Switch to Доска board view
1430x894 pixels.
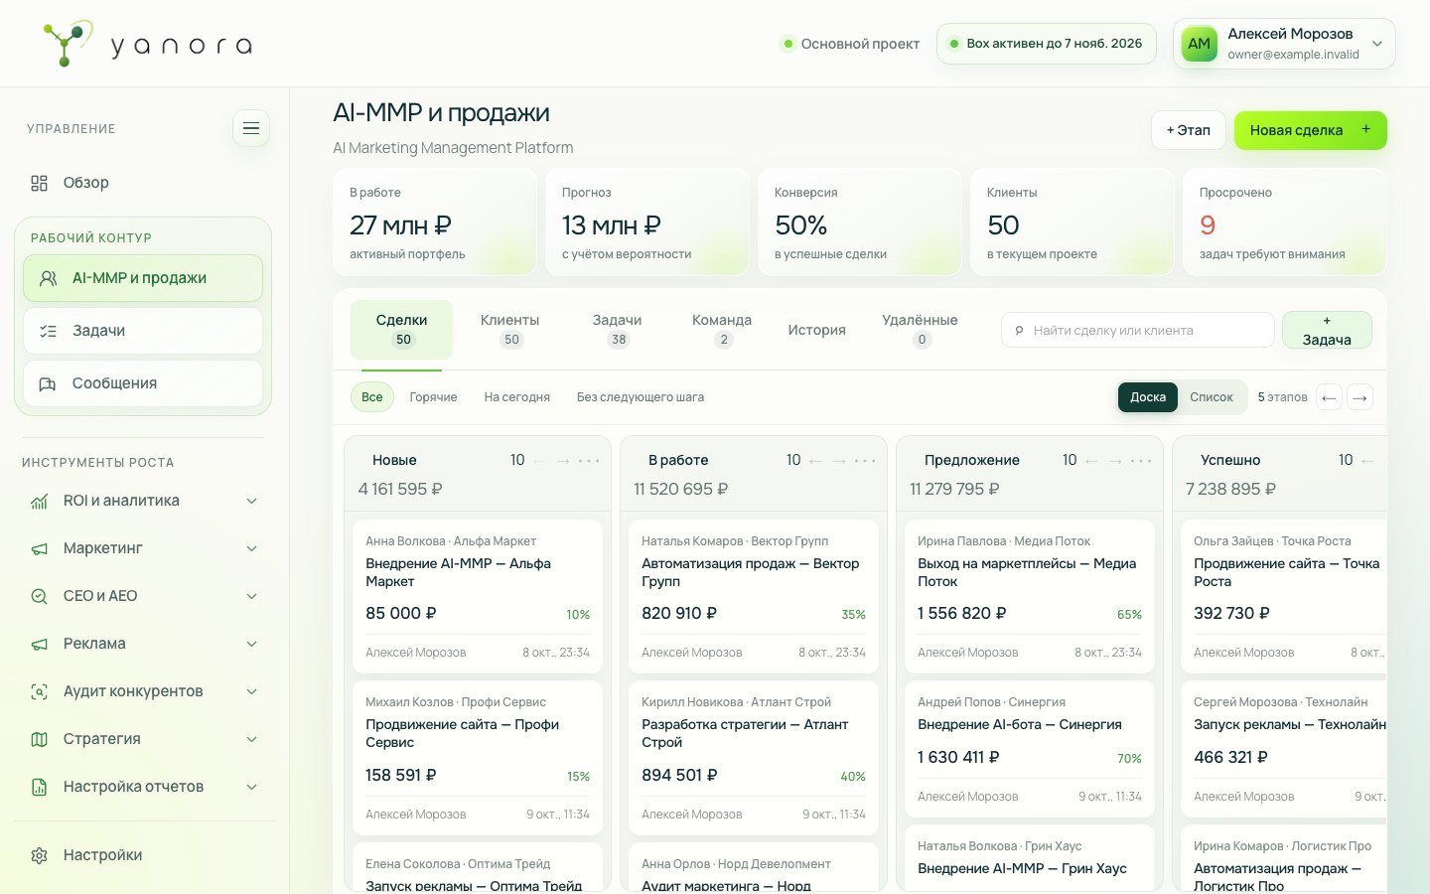[x=1148, y=397]
